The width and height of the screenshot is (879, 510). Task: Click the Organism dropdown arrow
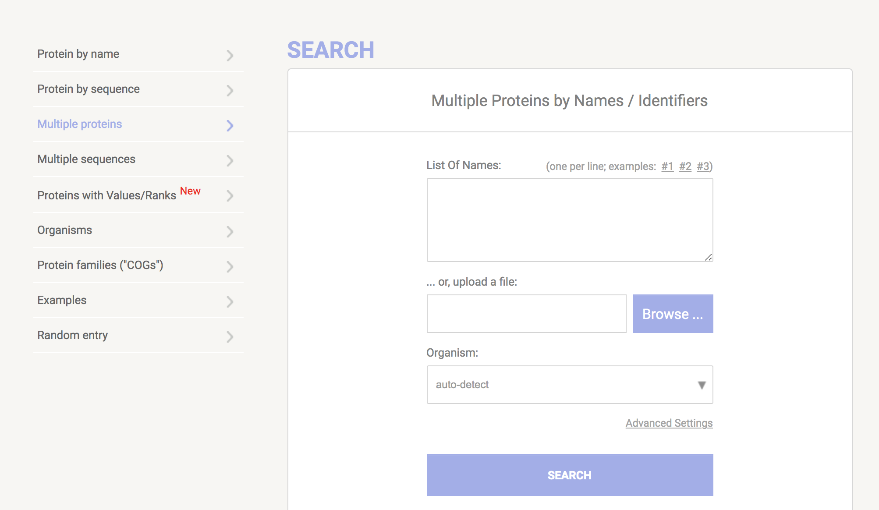(x=702, y=385)
